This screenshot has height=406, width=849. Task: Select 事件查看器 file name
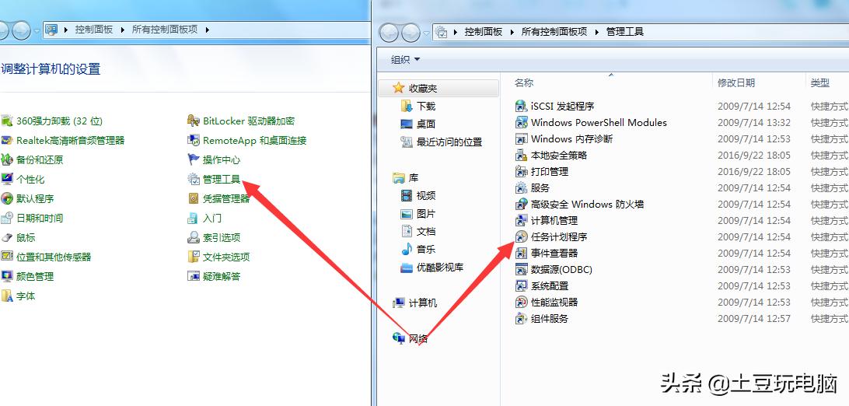pyautogui.click(x=554, y=253)
